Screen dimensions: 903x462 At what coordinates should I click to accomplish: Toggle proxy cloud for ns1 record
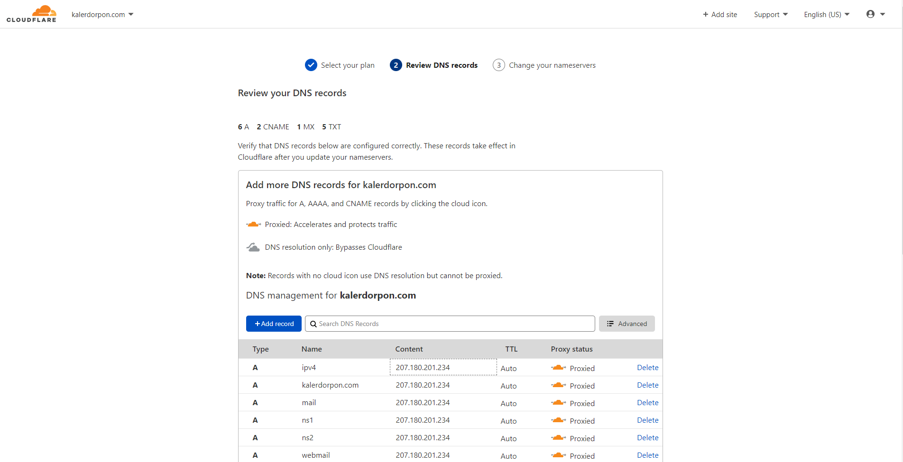(558, 420)
